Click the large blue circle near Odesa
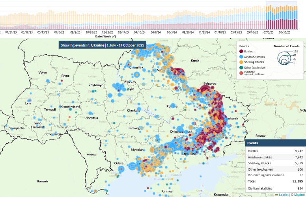306x197 pixels. 121,169
